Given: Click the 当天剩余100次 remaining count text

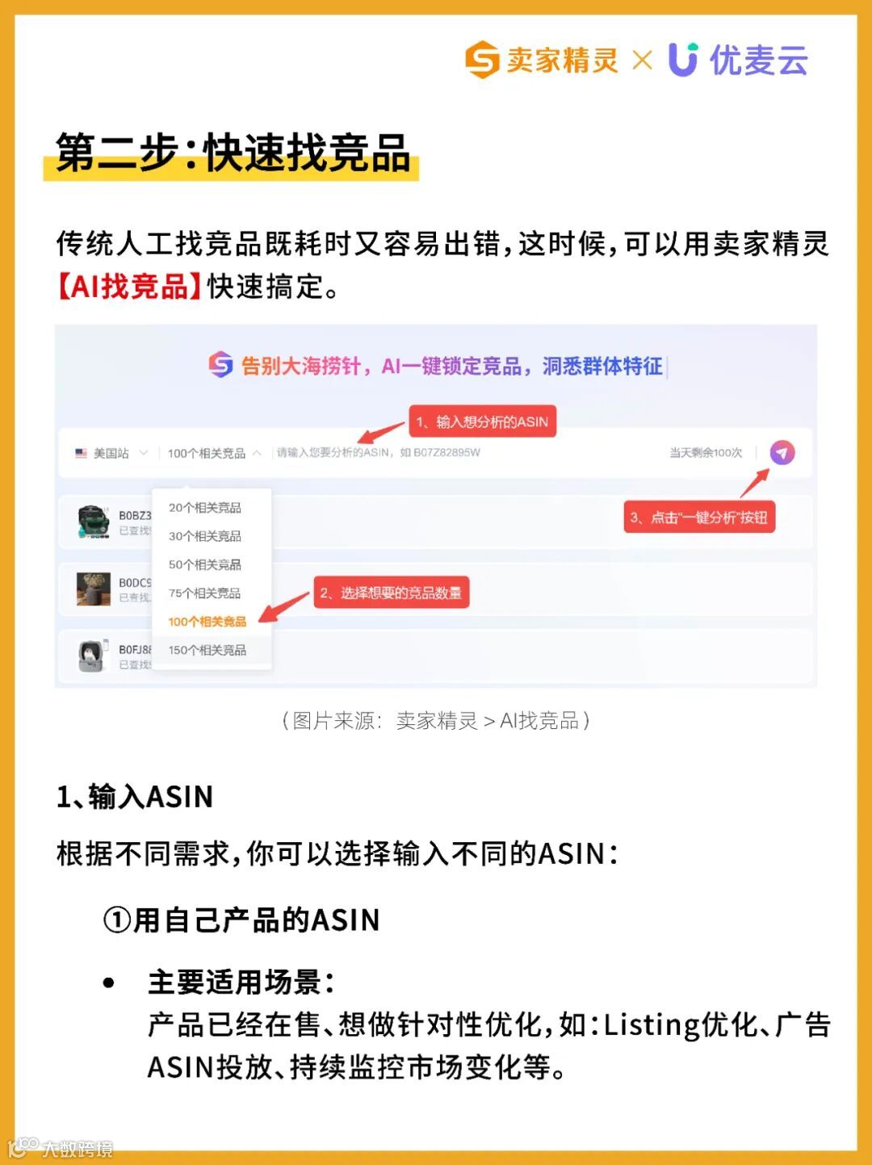Looking at the screenshot, I should pyautogui.click(x=706, y=452).
